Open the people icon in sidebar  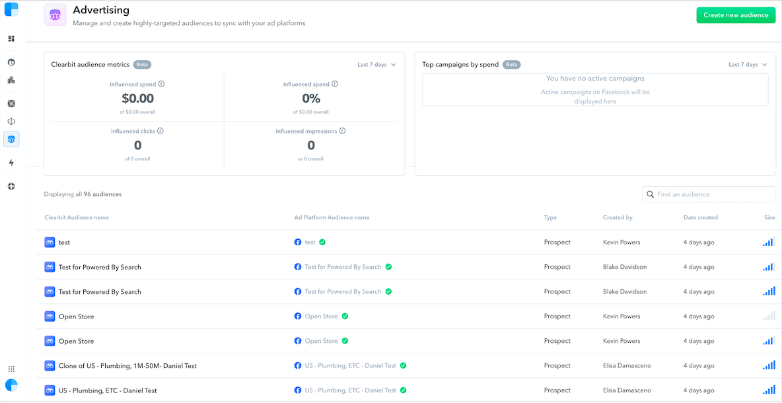click(x=11, y=62)
